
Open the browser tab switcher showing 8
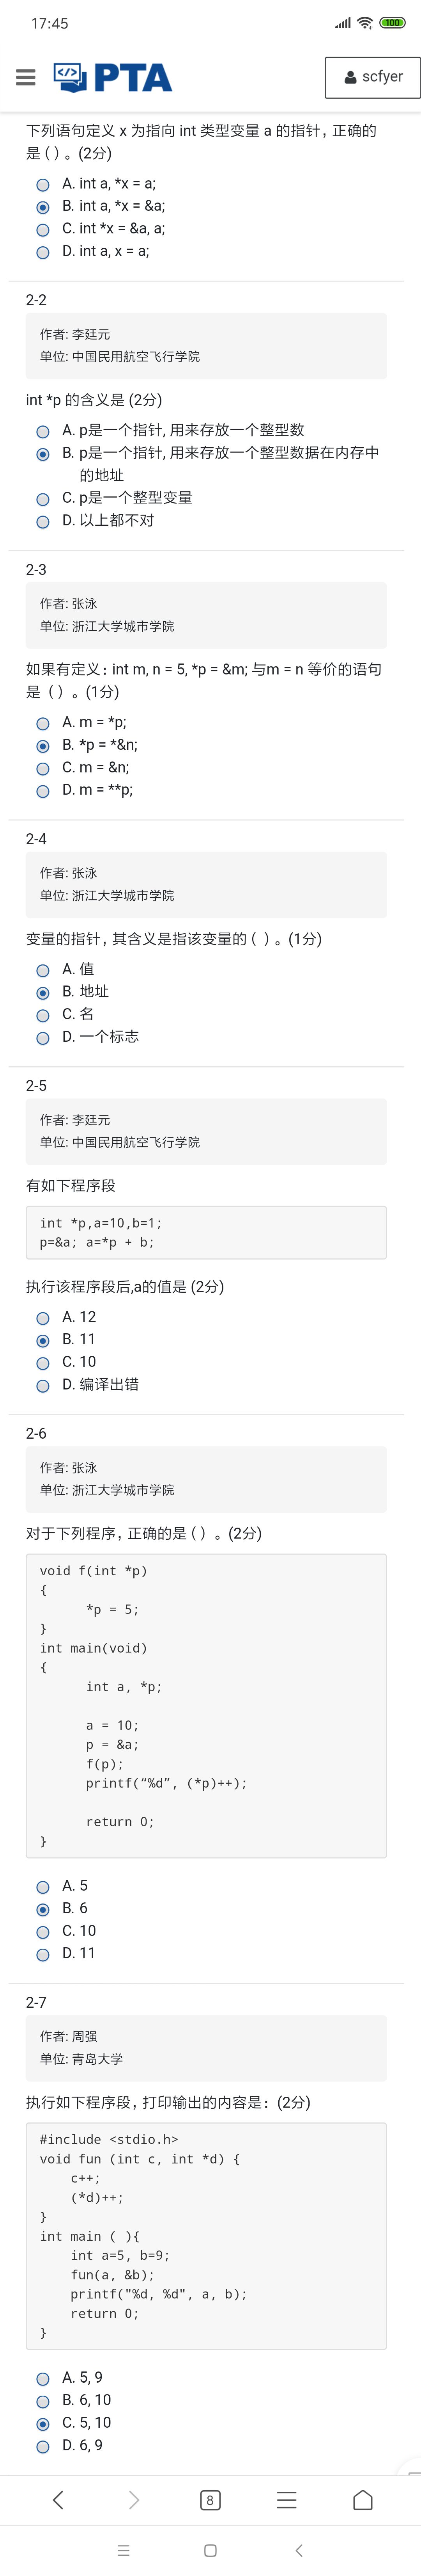tap(209, 2499)
